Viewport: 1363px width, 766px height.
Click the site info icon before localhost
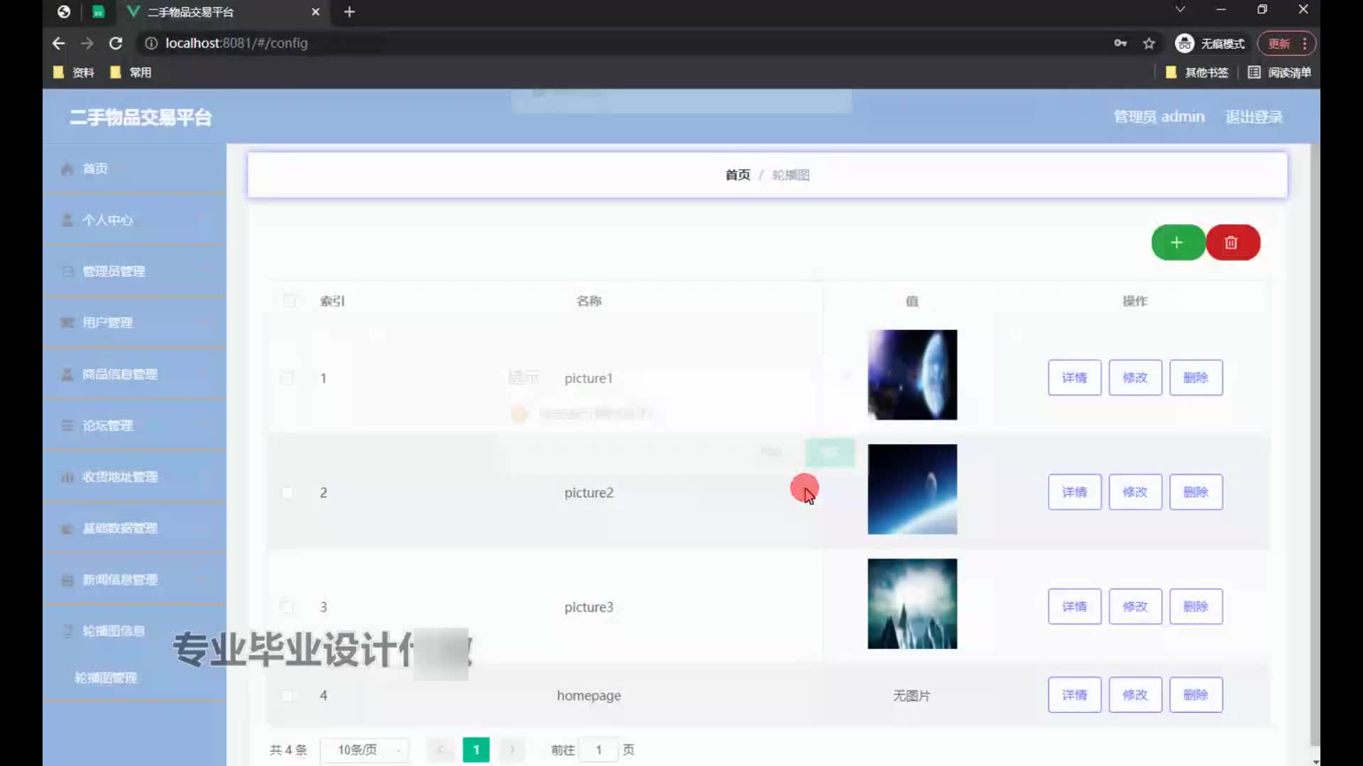pos(150,43)
